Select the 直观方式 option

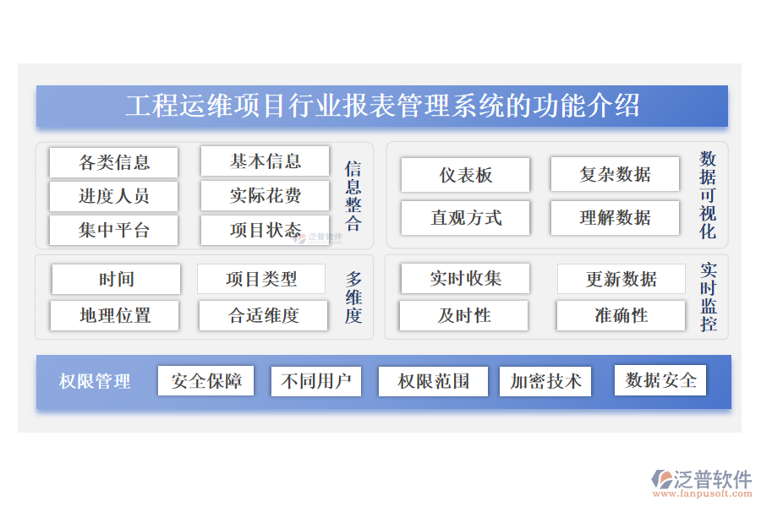point(465,218)
